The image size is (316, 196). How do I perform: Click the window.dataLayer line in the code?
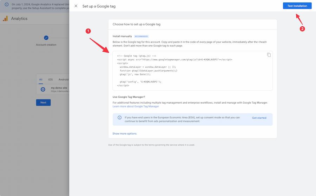[148, 67]
